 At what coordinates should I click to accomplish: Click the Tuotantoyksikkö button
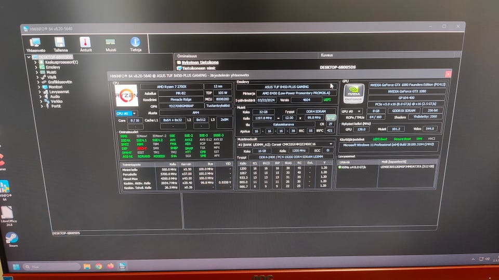point(218,106)
